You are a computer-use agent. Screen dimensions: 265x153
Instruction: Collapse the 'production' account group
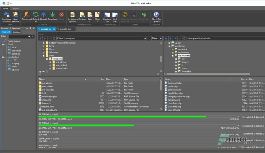(3, 57)
